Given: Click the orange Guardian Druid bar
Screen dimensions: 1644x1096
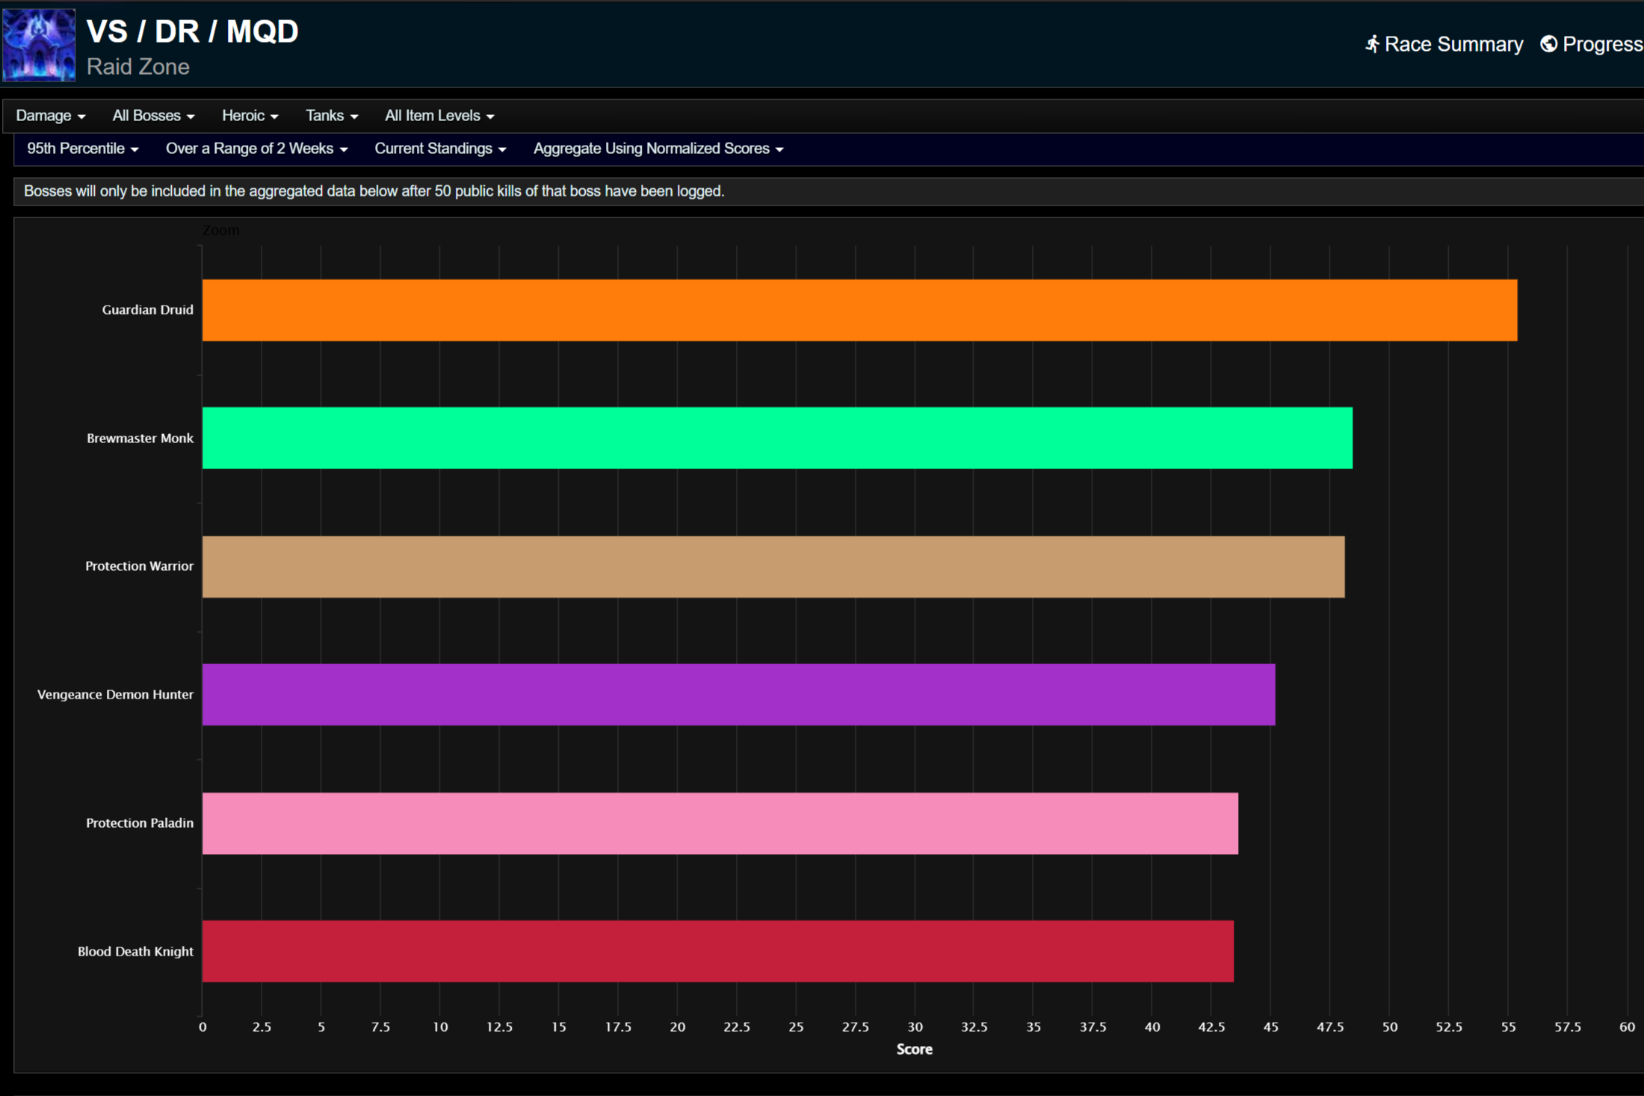Looking at the screenshot, I should click(x=859, y=310).
